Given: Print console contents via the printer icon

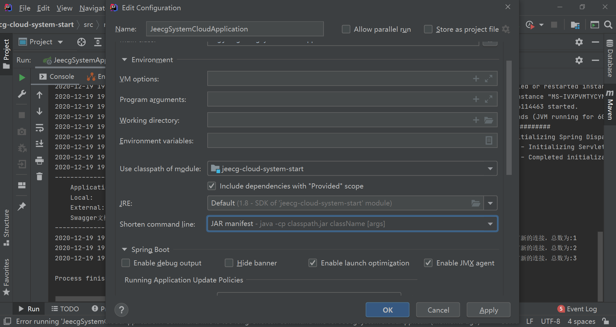Looking at the screenshot, I should [x=39, y=161].
